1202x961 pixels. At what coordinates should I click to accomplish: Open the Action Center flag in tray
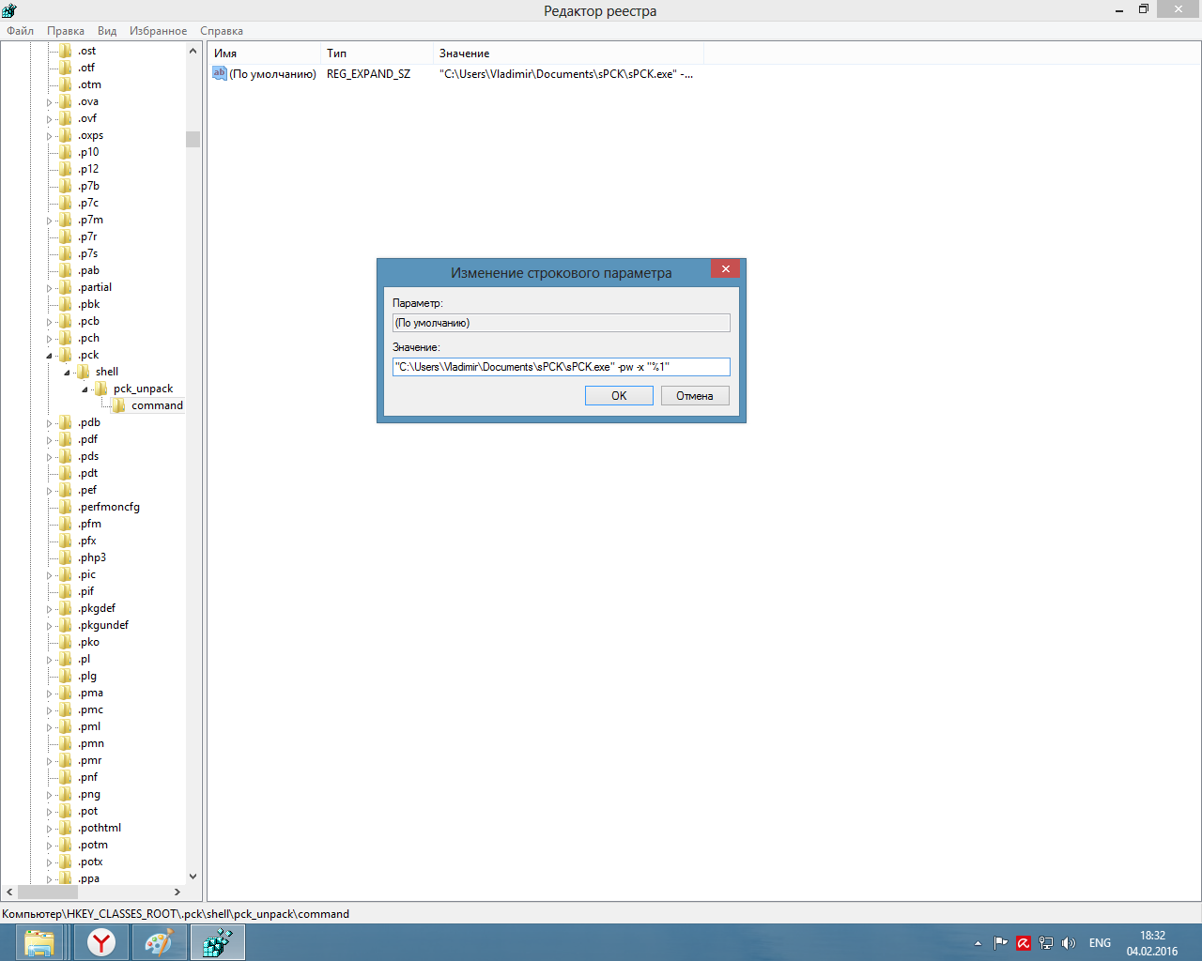(1001, 943)
